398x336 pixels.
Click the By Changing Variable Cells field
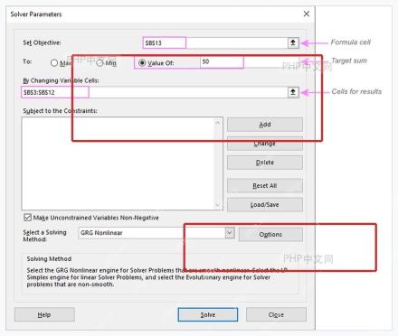pyautogui.click(x=155, y=92)
